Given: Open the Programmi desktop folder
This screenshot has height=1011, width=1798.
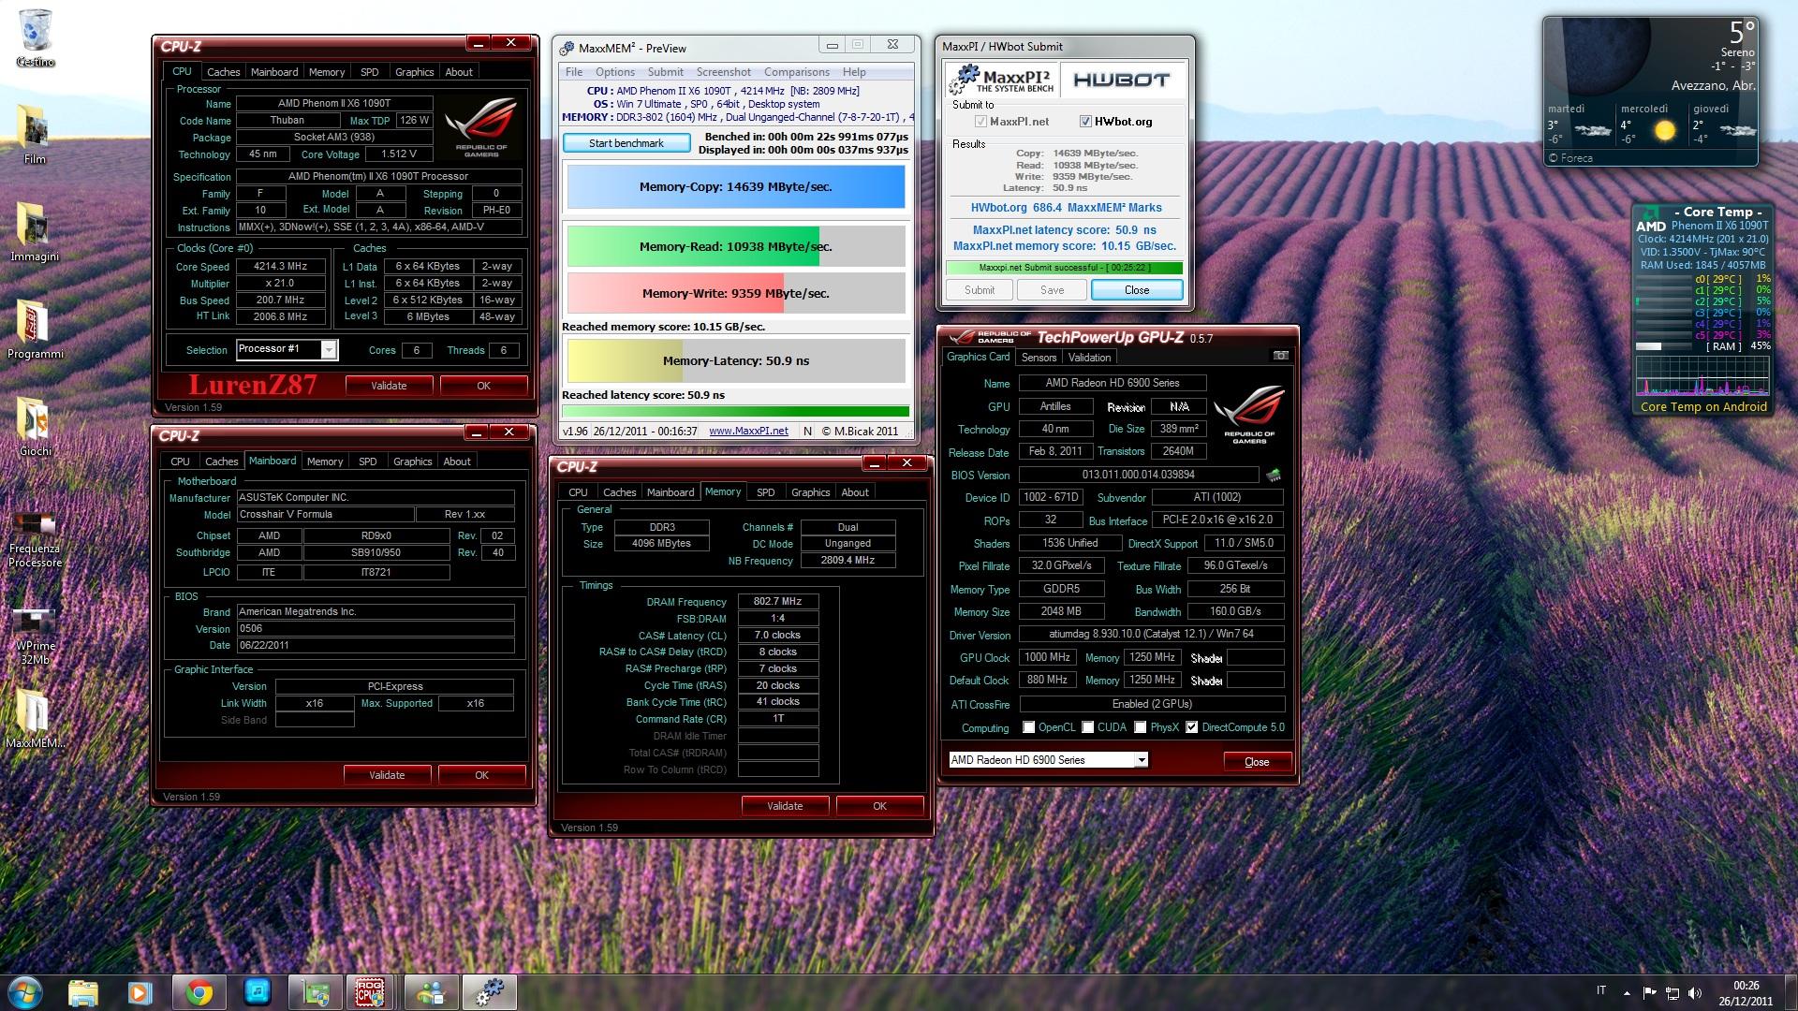Looking at the screenshot, I should (x=35, y=328).
